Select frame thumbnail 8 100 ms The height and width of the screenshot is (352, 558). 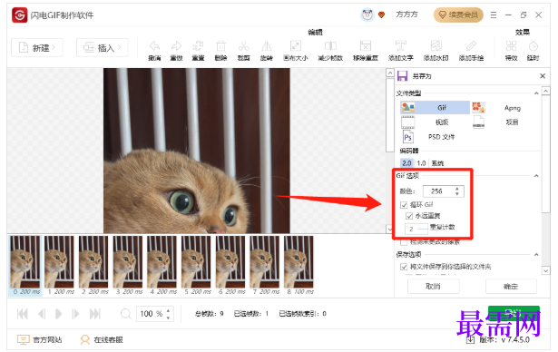[x=299, y=266]
